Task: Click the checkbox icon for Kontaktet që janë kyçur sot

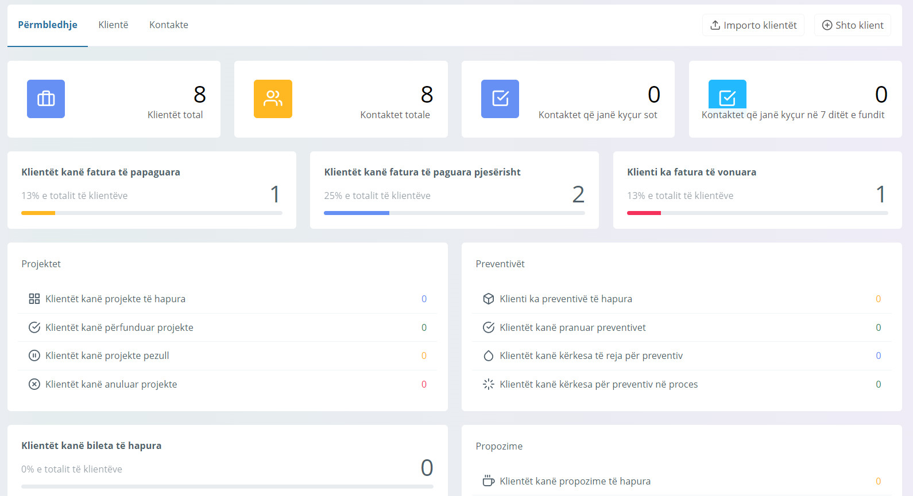Action: tap(500, 99)
